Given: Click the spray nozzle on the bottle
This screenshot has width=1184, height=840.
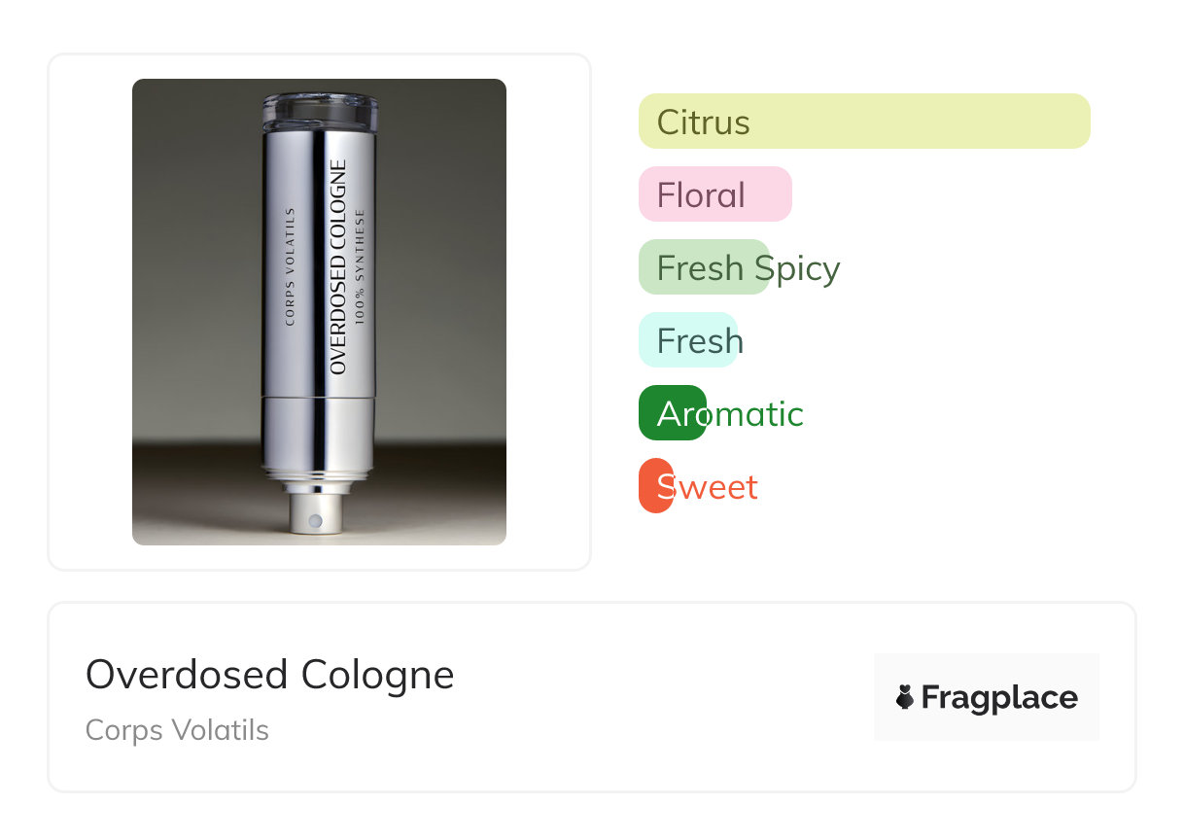Looking at the screenshot, I should click(x=315, y=516).
